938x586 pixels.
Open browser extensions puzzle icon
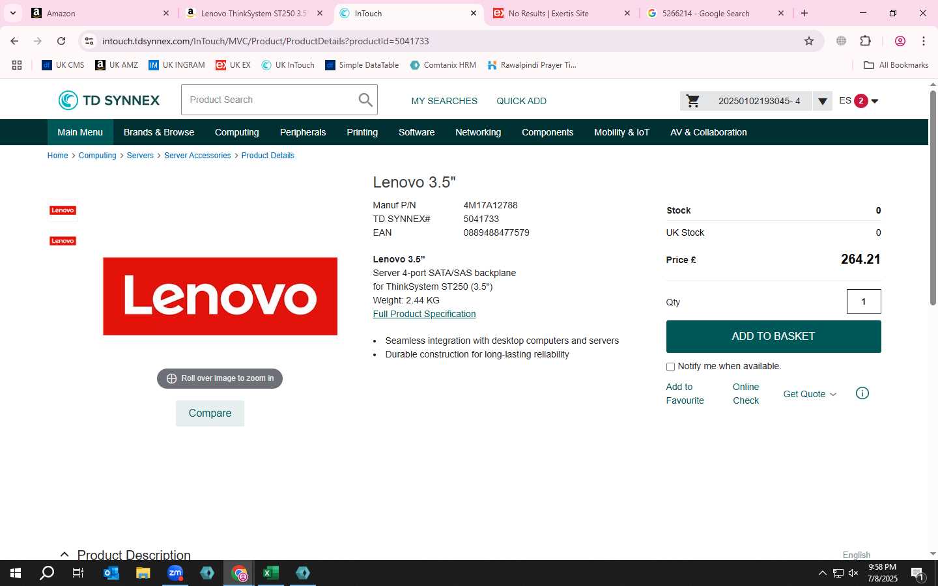point(866,41)
